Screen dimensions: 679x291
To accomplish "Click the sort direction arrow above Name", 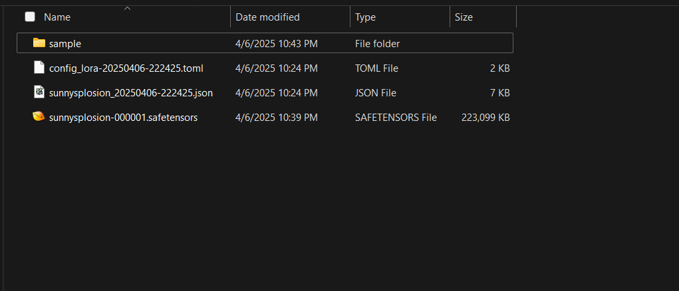I will click(127, 8).
